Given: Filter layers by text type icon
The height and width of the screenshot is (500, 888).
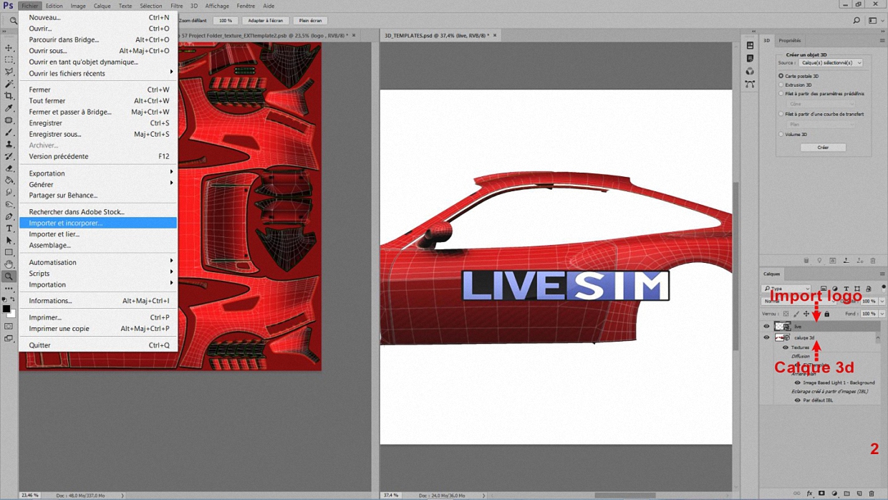Looking at the screenshot, I should (846, 289).
